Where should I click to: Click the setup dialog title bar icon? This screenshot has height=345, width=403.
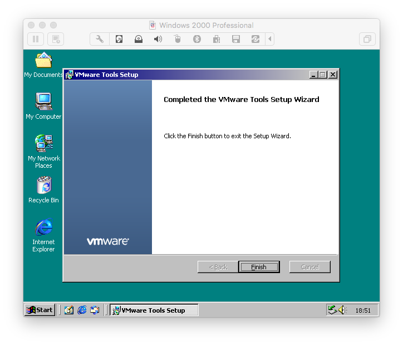pos(69,75)
